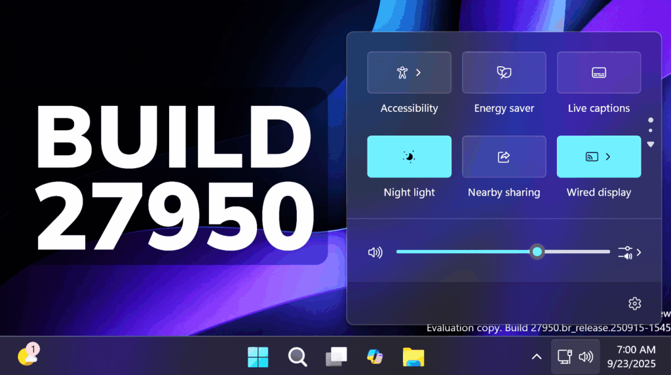Click the down arrow to scroll quick settings
This screenshot has height=375, width=671.
pyautogui.click(x=650, y=144)
